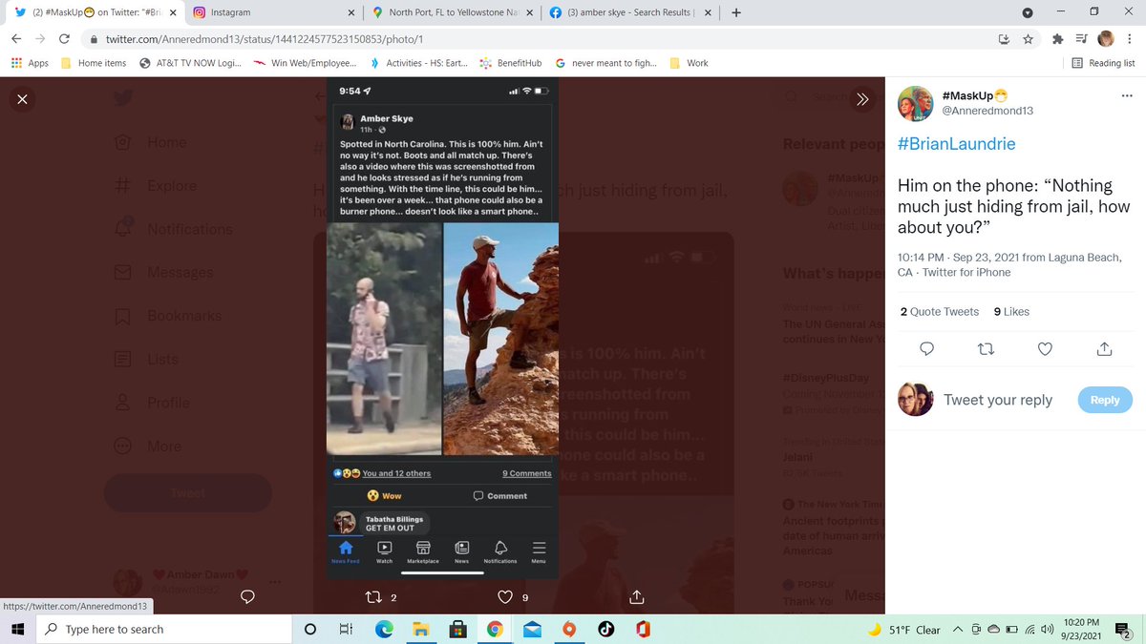
Task: Open the Windows Start menu
Action: [17, 629]
